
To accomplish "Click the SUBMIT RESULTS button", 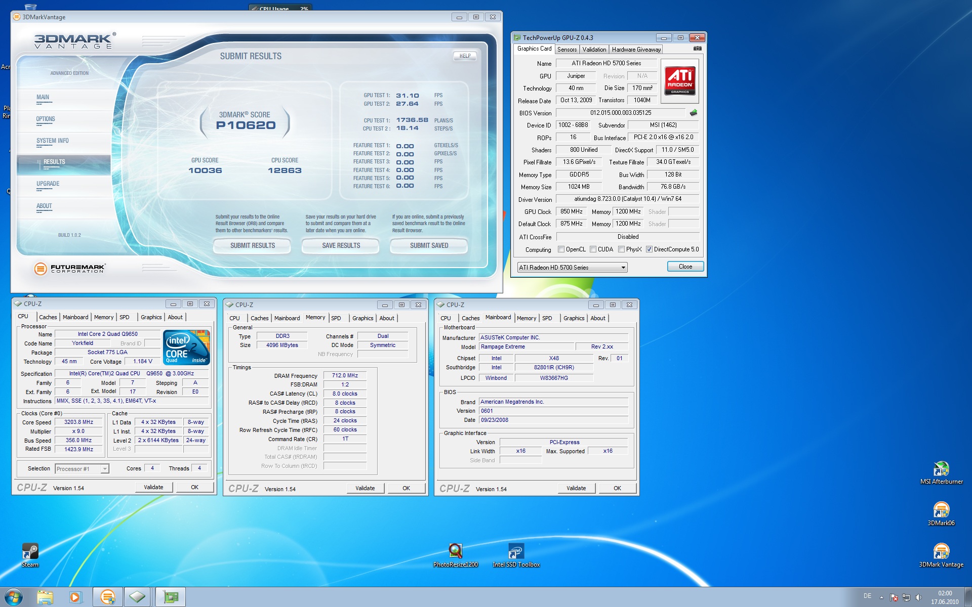I will [252, 246].
